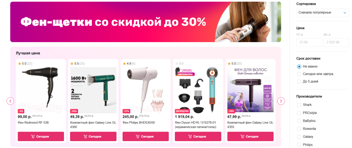This screenshot has width=352, height=148.
Task: Select the 'До 5 дней' delivery option
Action: point(308,82)
